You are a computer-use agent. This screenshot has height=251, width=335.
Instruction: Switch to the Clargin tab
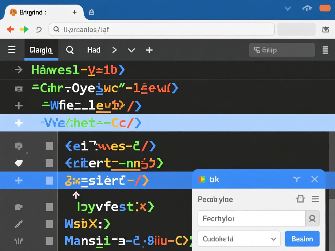point(41,50)
